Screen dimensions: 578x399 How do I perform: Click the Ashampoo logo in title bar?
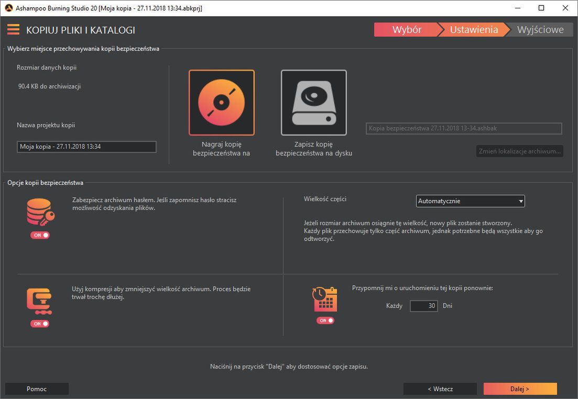[8, 8]
